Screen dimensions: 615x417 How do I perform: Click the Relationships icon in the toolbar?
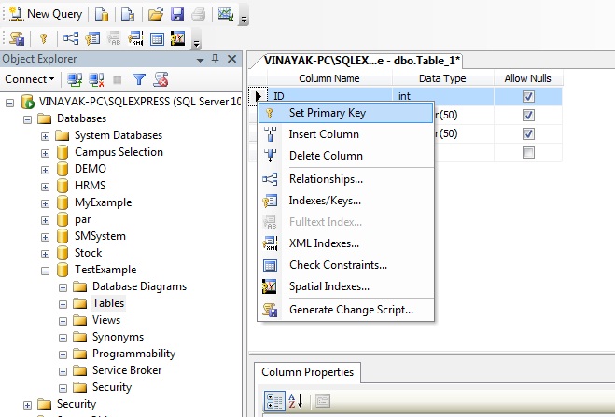[70, 39]
